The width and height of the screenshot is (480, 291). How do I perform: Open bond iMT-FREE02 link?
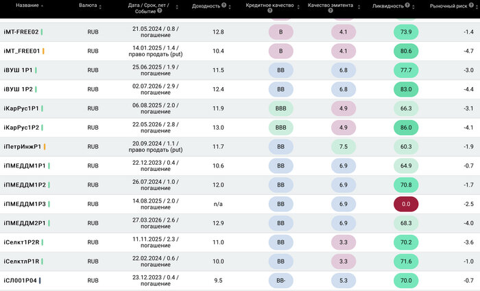pyautogui.click(x=21, y=32)
